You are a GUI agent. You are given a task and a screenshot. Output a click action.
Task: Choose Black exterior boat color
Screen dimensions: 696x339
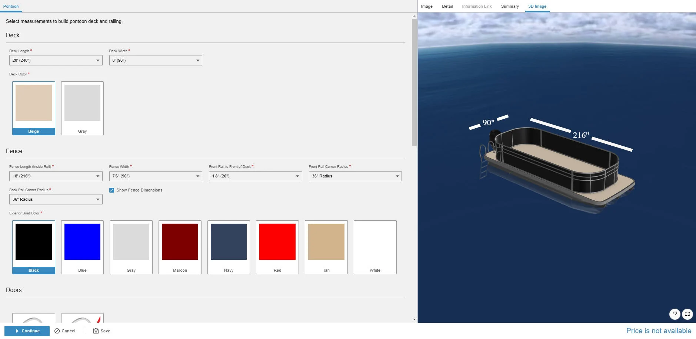34,247
